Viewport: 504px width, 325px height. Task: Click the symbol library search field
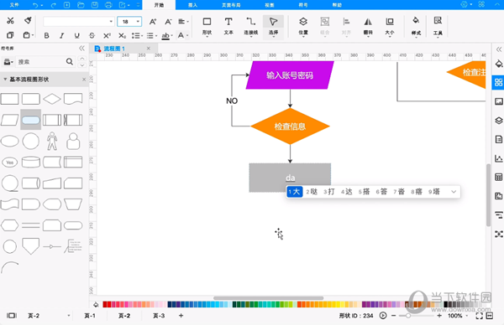41,61
